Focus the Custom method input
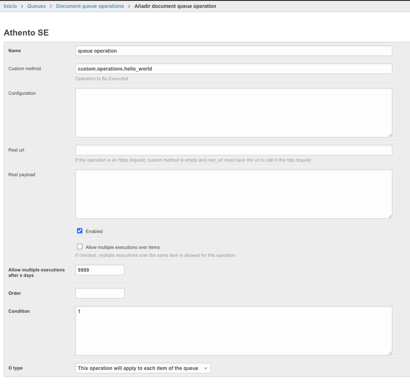410x385 pixels. (x=233, y=68)
